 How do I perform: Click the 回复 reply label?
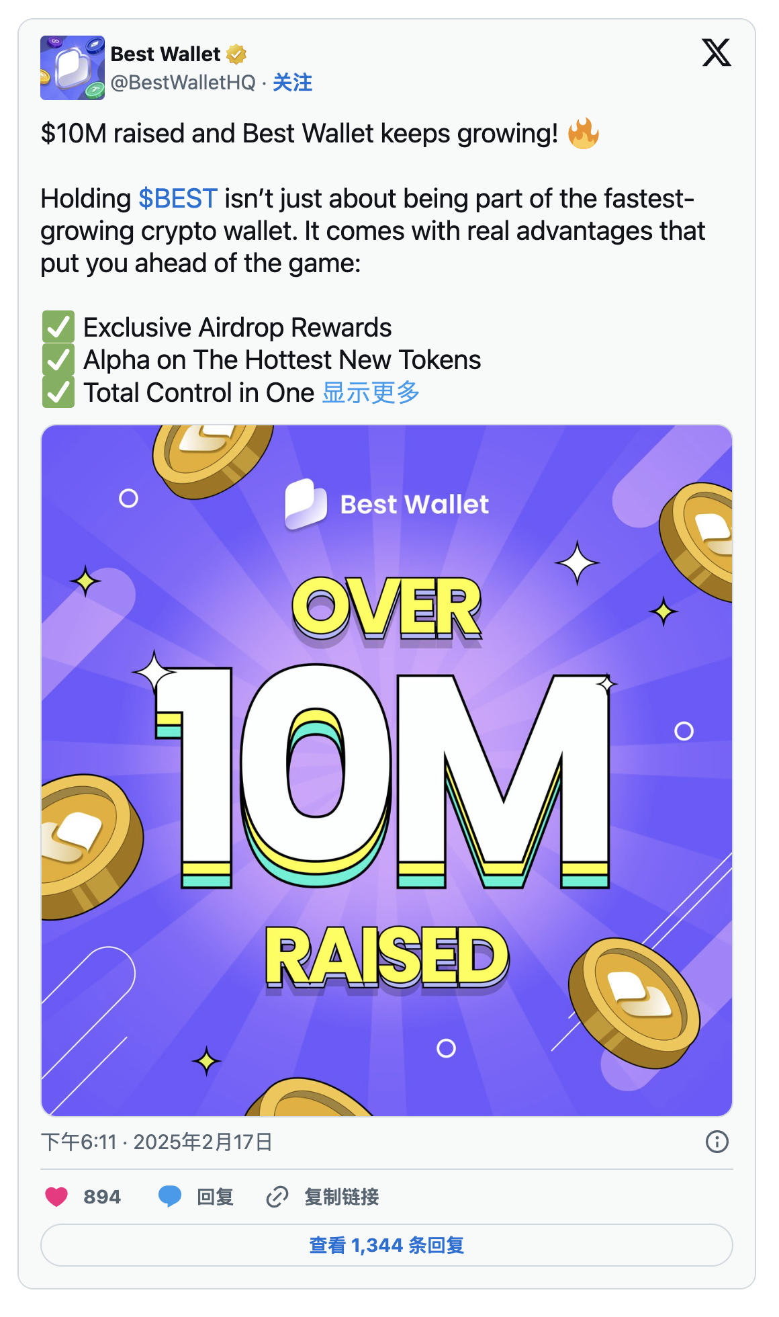point(215,1197)
